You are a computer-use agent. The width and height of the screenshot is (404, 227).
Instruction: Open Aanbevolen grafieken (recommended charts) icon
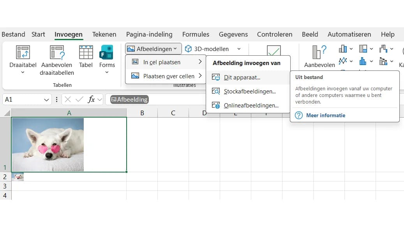click(x=319, y=52)
